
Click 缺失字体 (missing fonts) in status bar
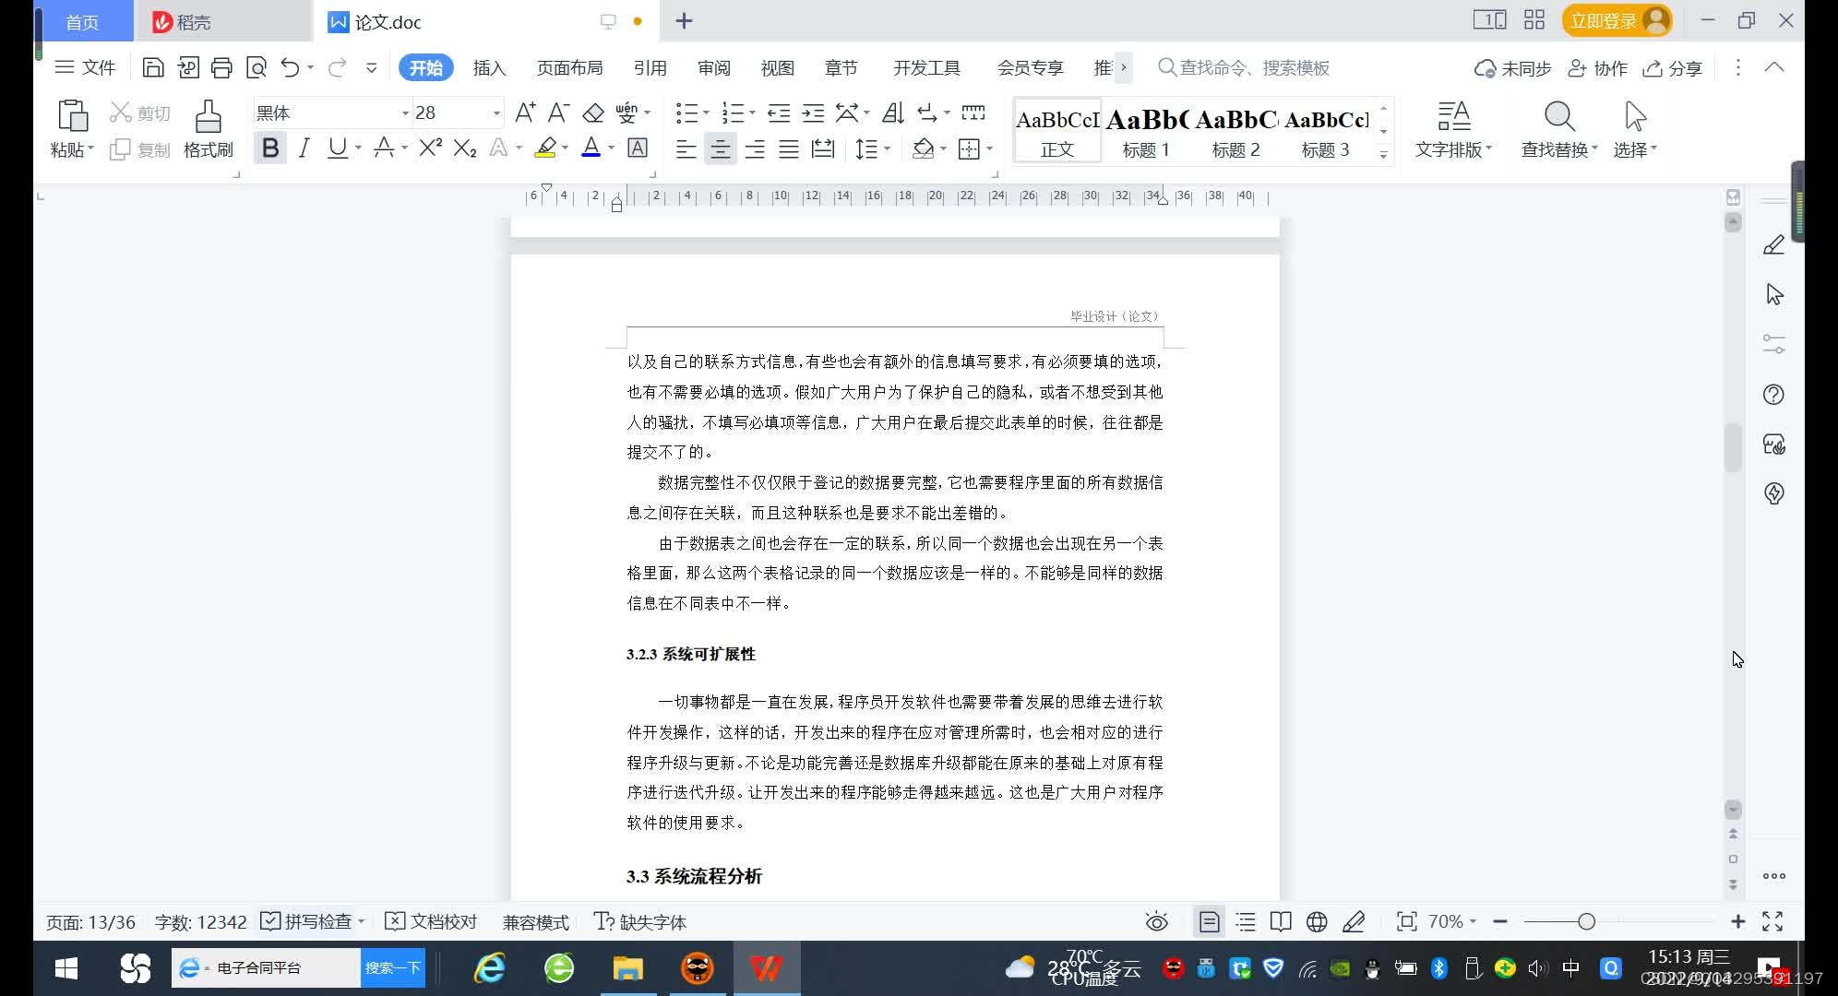coord(640,921)
